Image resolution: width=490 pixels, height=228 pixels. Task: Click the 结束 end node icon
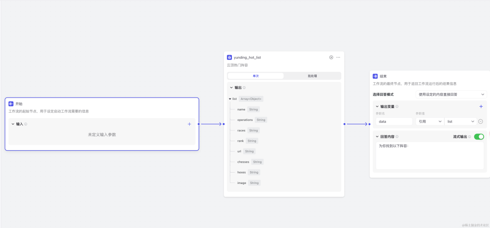coord(375,76)
